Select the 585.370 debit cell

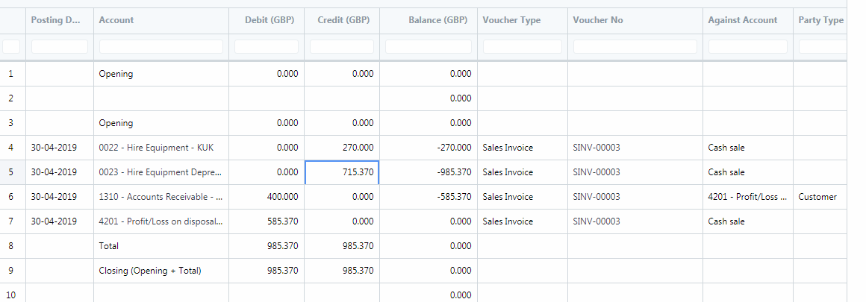click(267, 221)
